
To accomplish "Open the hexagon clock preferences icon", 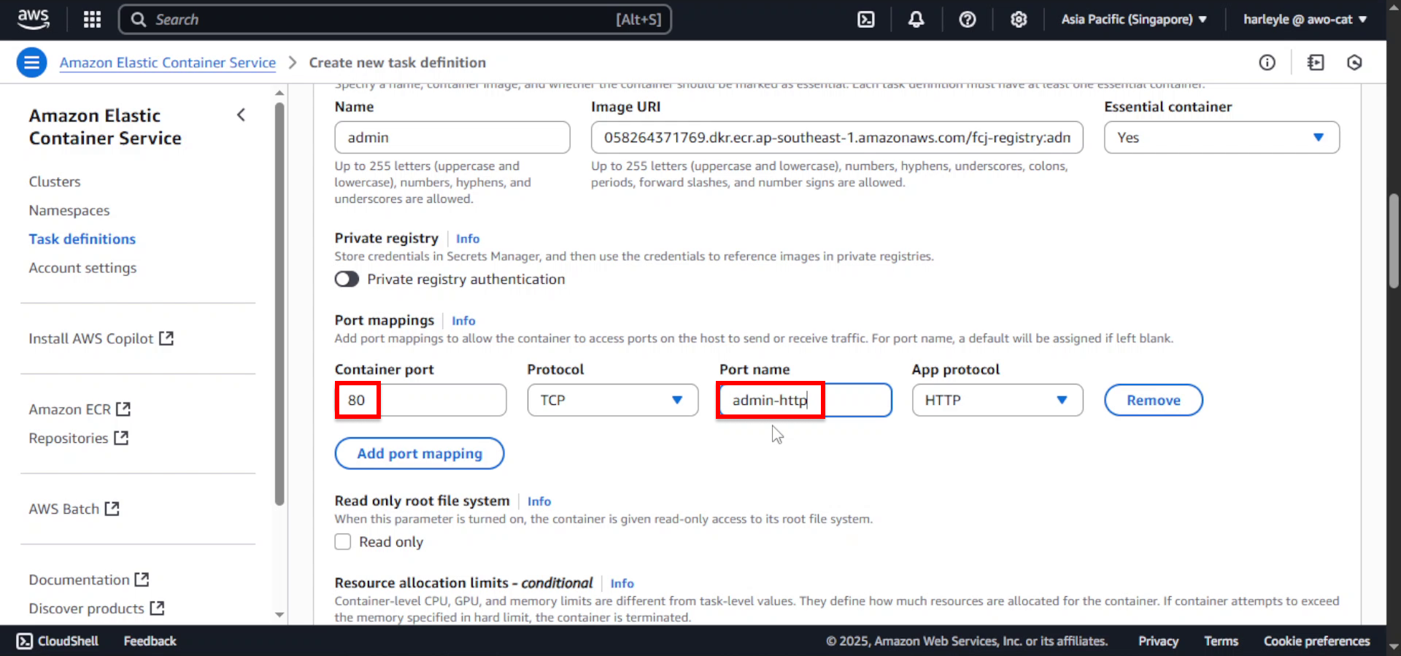I will click(x=1354, y=63).
